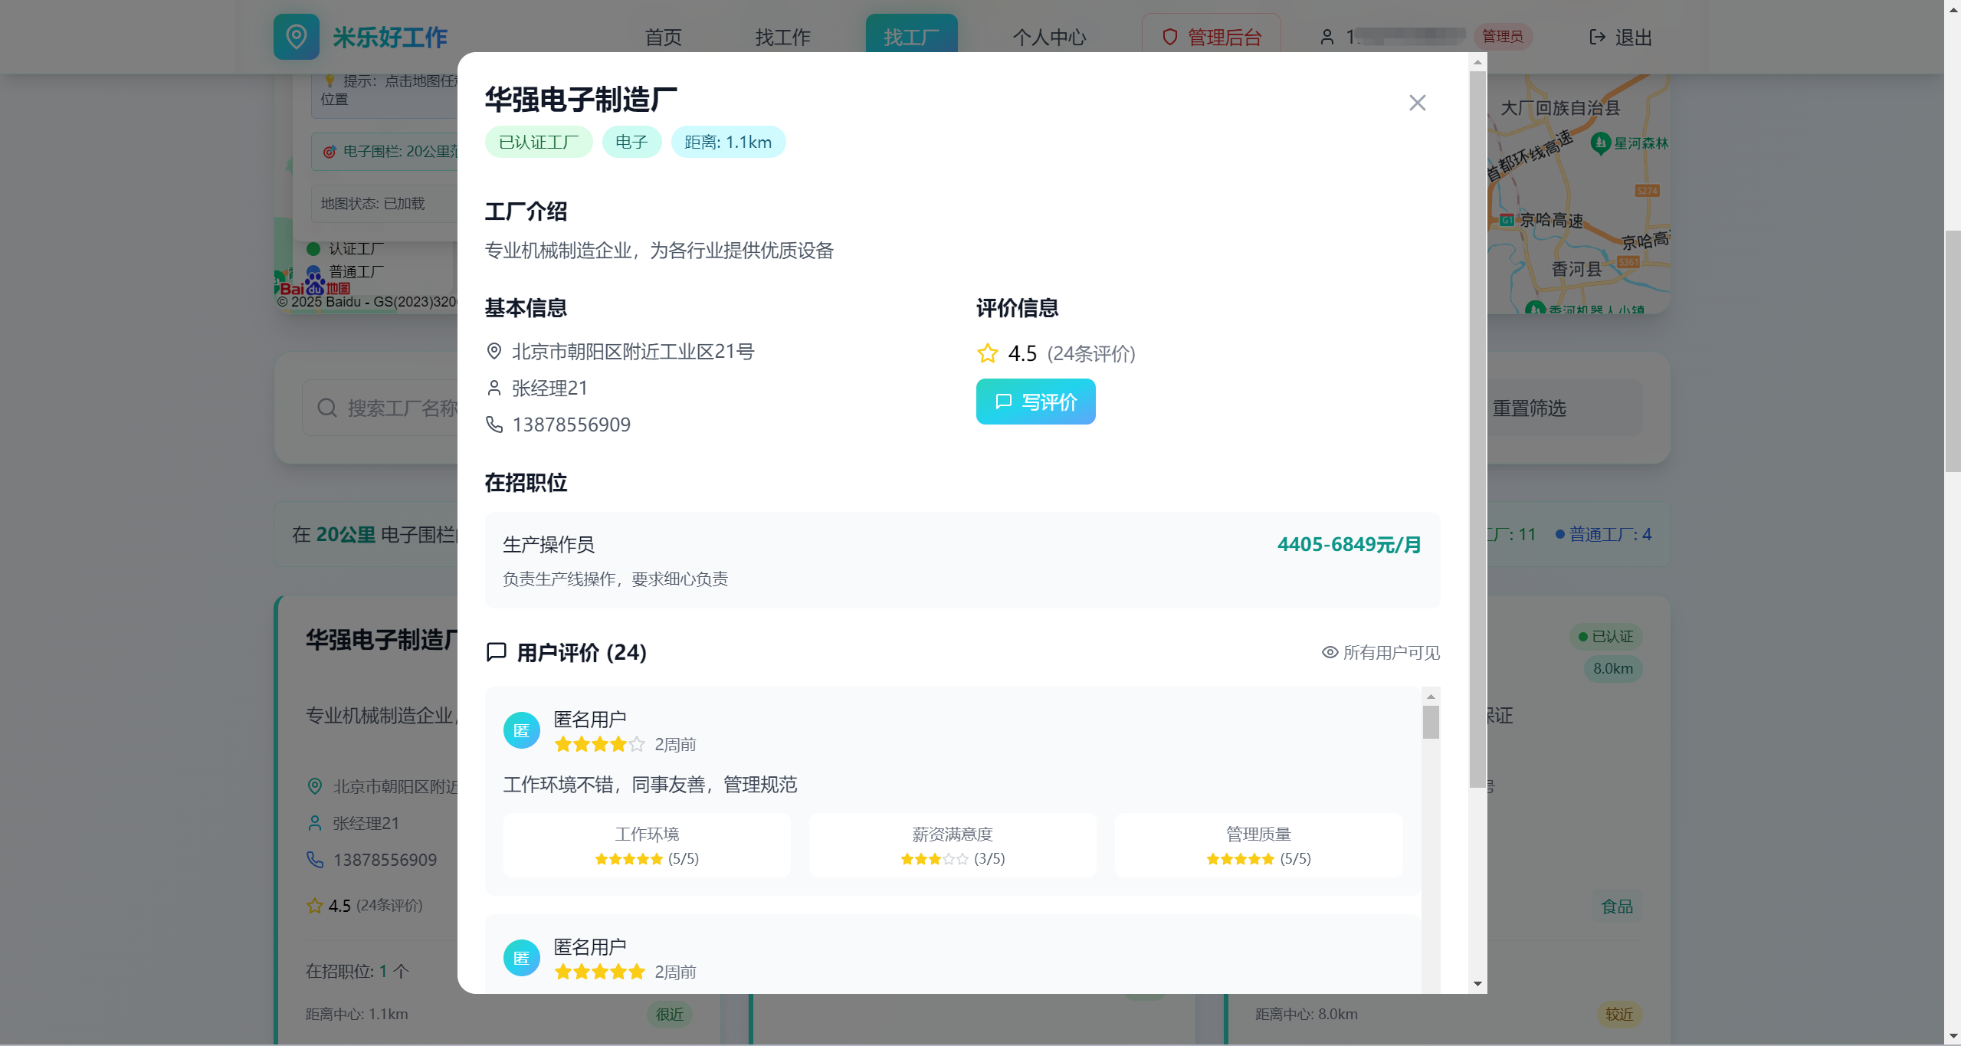
Task: Open the 首页 navigation tab
Action: pos(663,37)
